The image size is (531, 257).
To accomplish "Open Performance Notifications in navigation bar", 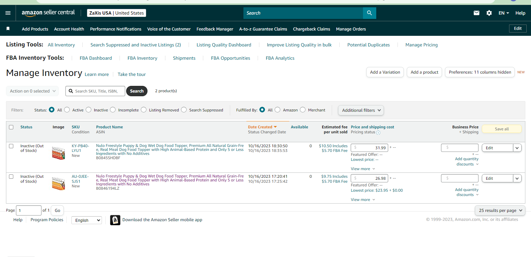I will click(x=116, y=29).
